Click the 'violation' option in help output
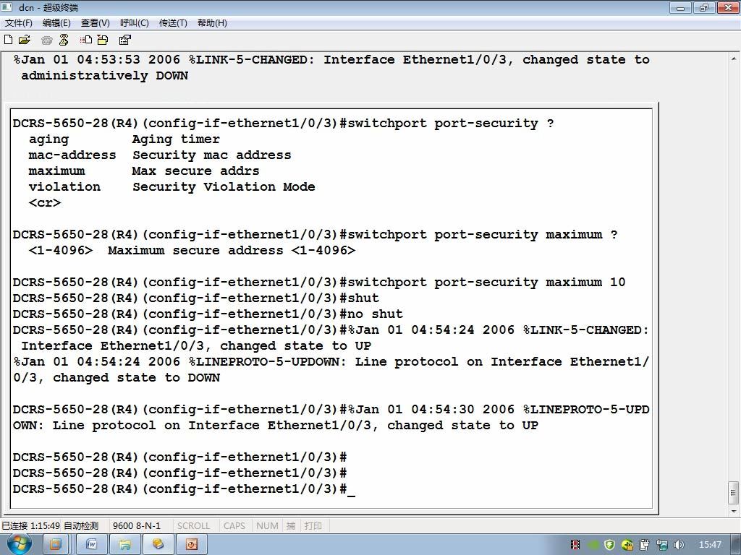Image resolution: width=741 pixels, height=555 pixels. click(x=64, y=187)
